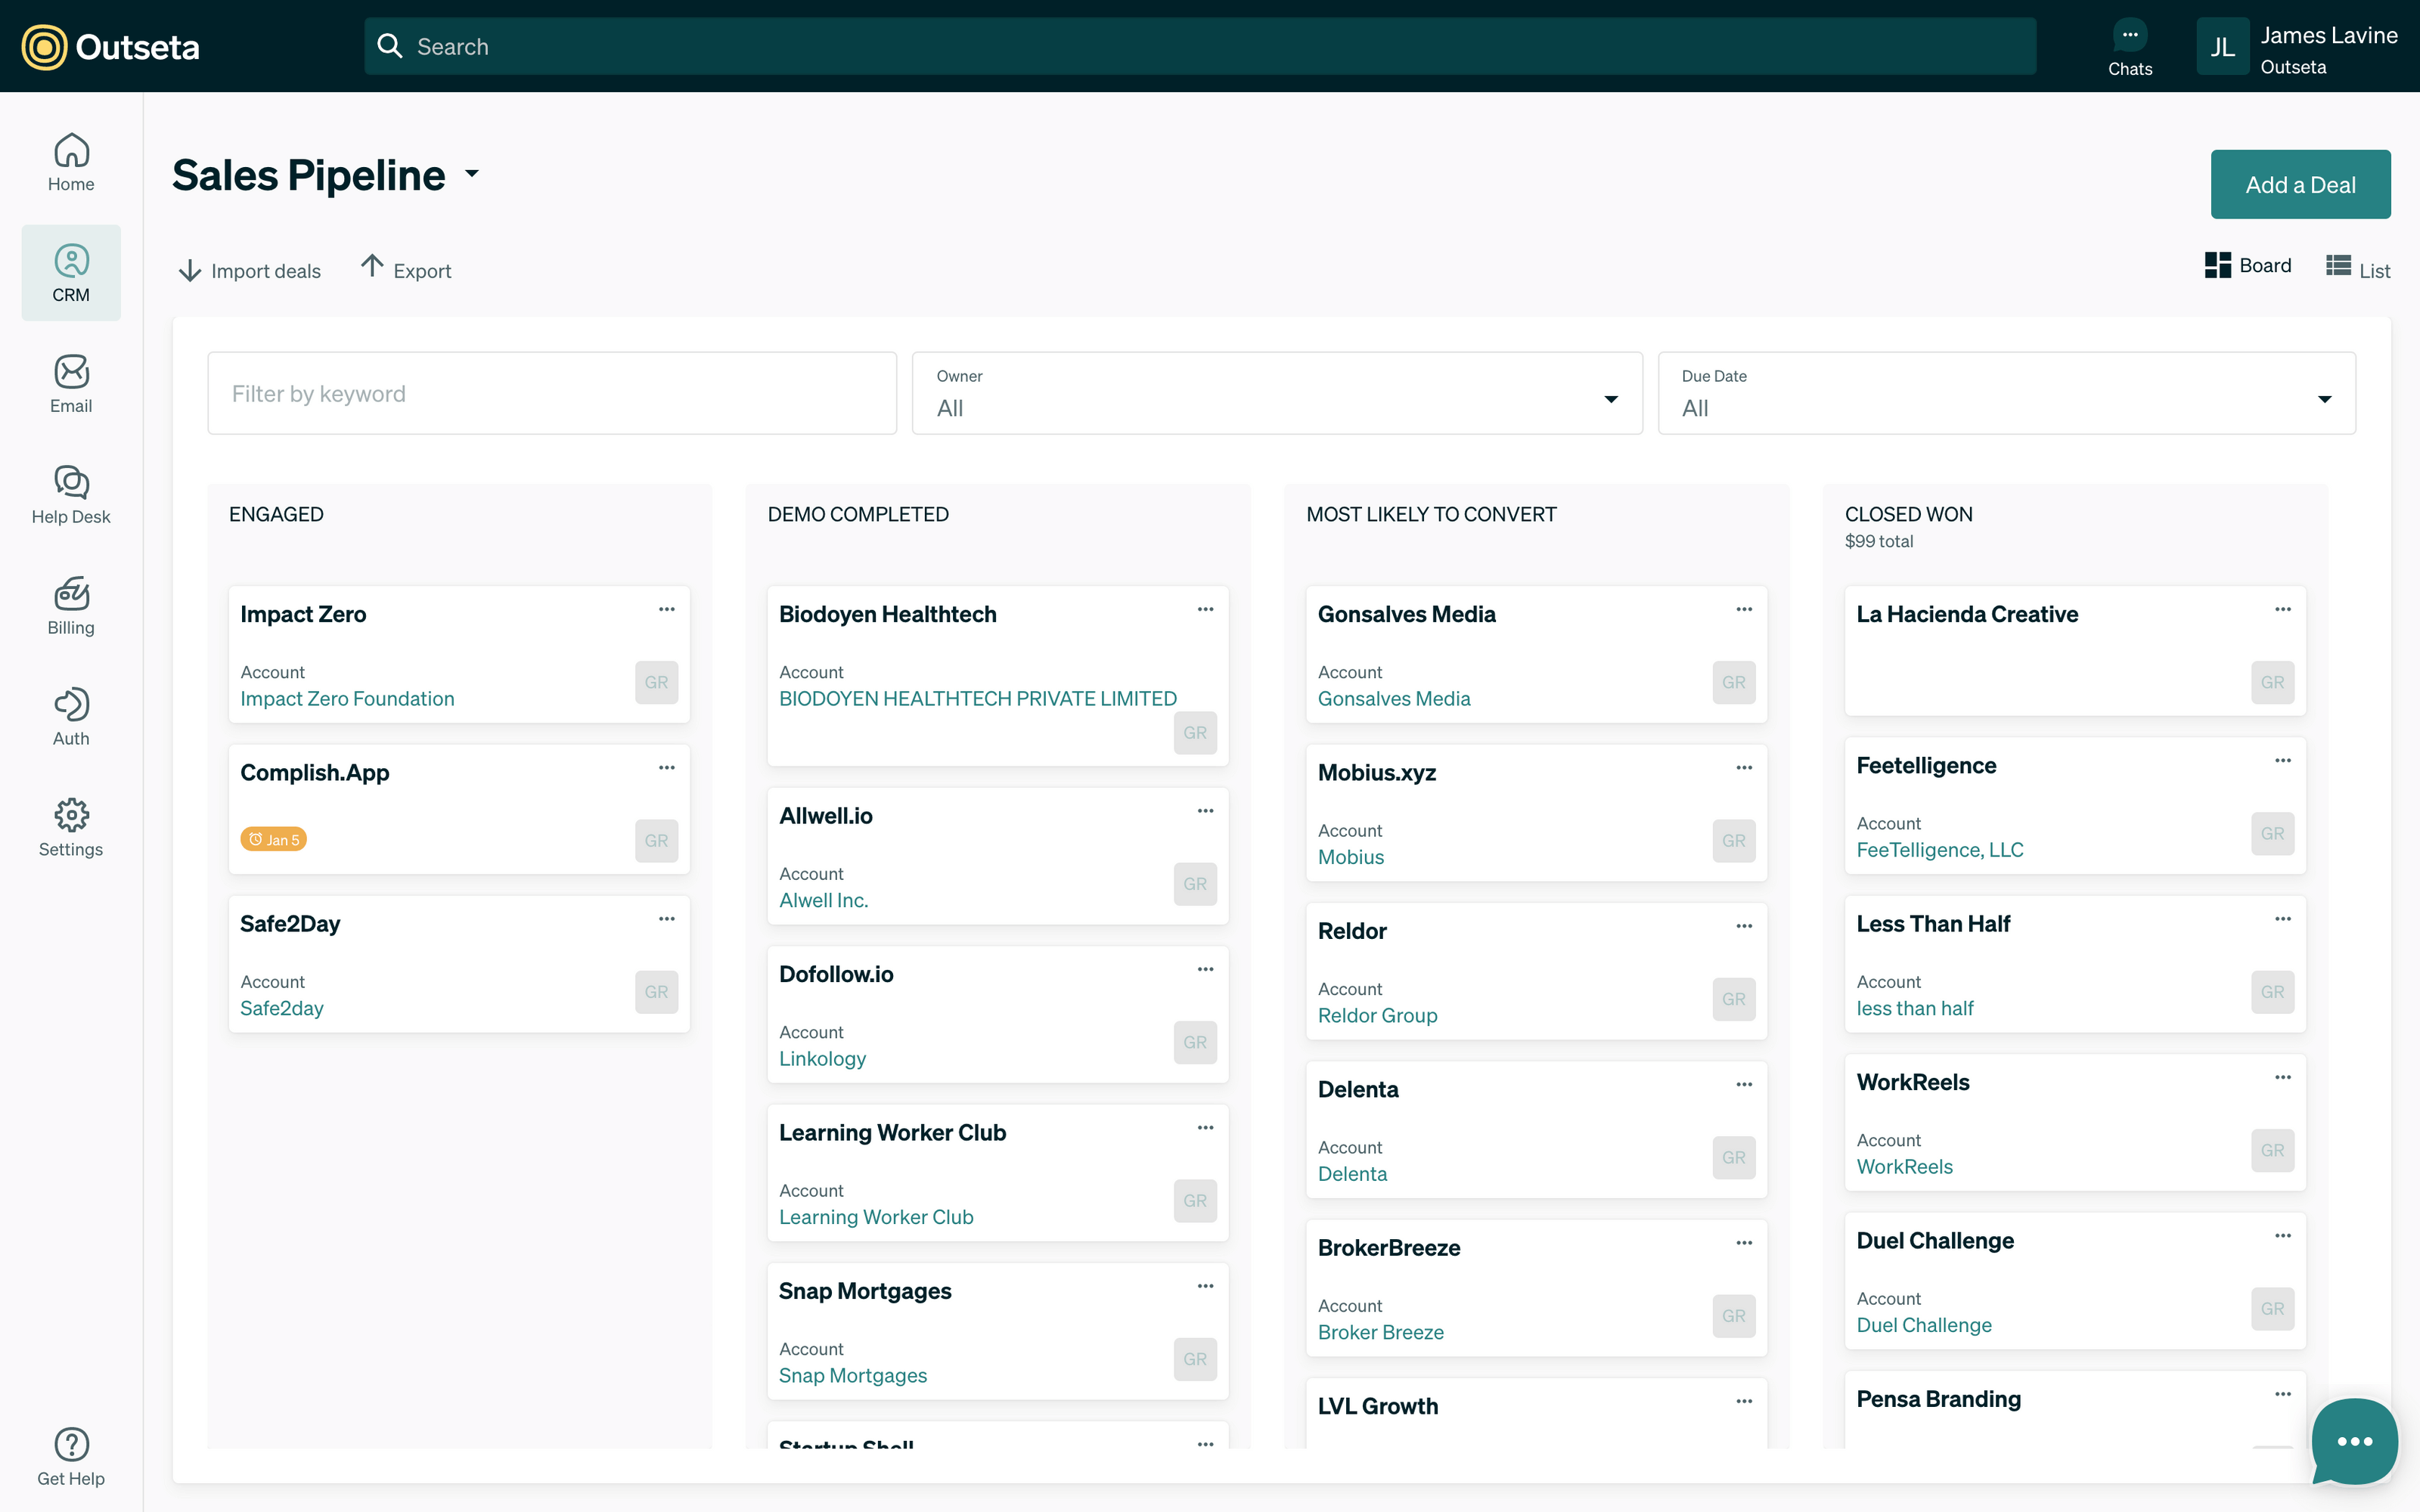Open the Impact Zero deal options menu
The image size is (2420, 1512).
pyautogui.click(x=666, y=610)
